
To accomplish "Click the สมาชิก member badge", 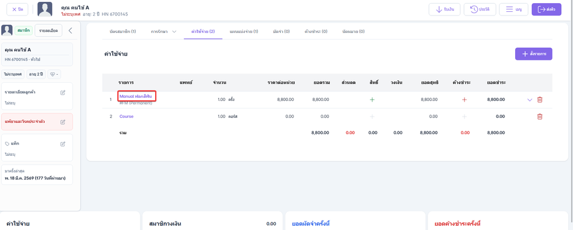I will point(24,31).
